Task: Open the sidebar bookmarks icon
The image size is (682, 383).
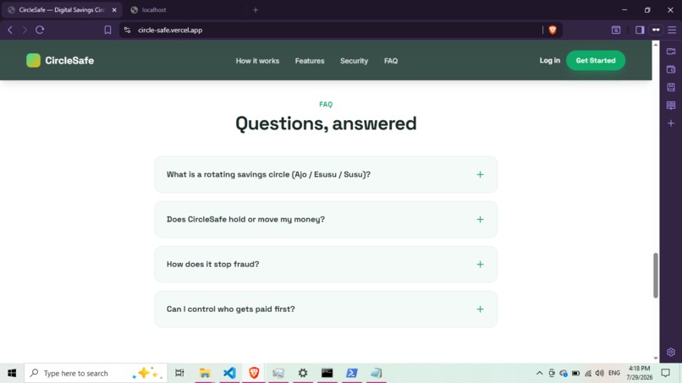Action: pos(671,87)
